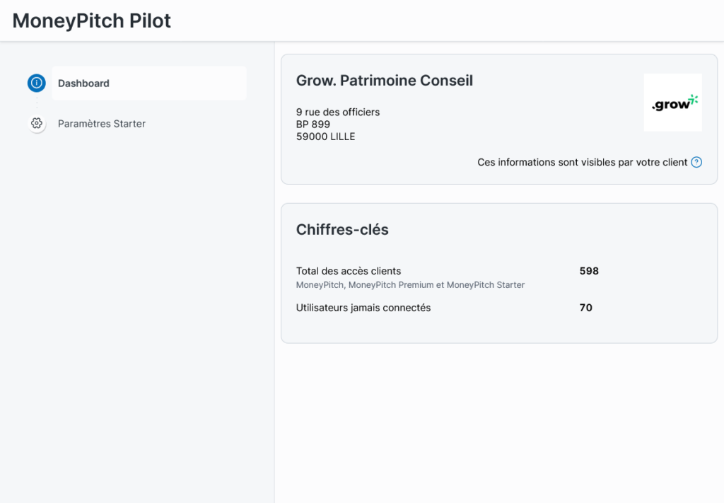Viewport: 724px width, 503px height.
Task: Click empty area below Chiffres-clés card
Action: [x=498, y=417]
